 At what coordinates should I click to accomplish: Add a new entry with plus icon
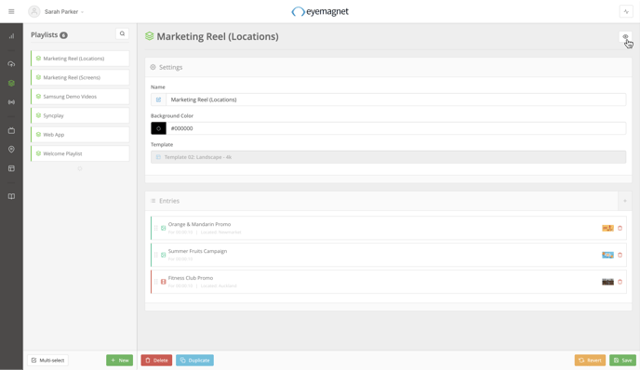pyautogui.click(x=625, y=201)
